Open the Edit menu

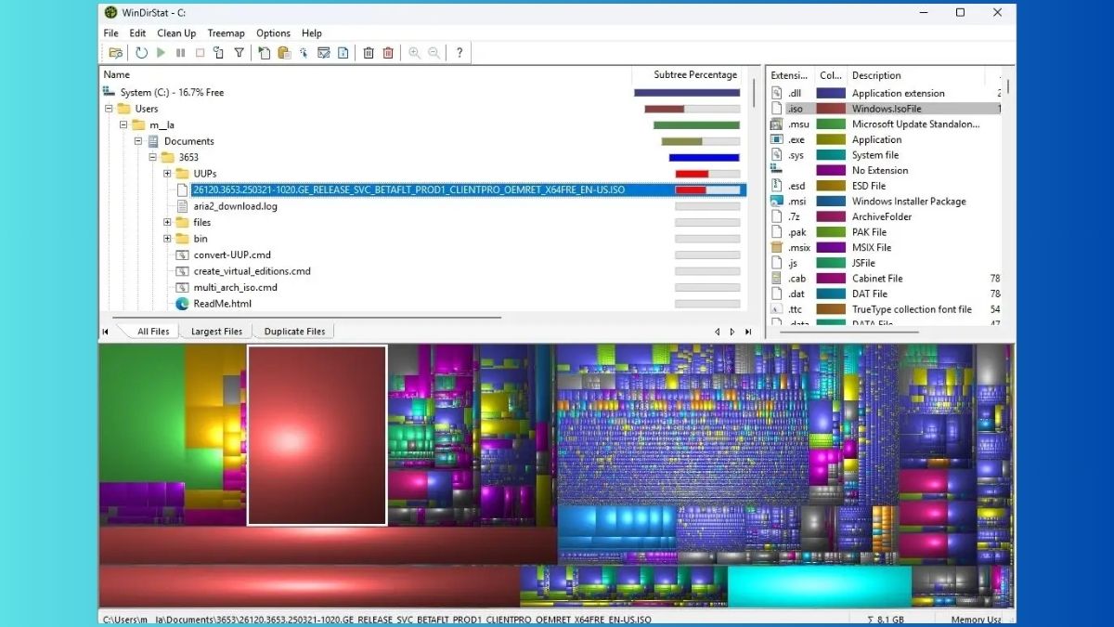coord(137,33)
